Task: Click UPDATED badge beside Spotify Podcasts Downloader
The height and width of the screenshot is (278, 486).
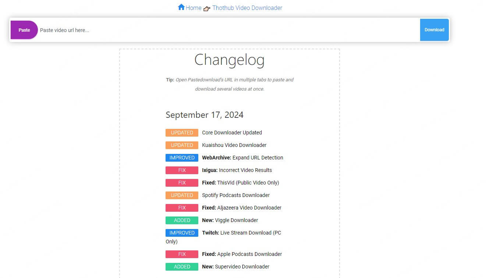Action: coord(182,195)
